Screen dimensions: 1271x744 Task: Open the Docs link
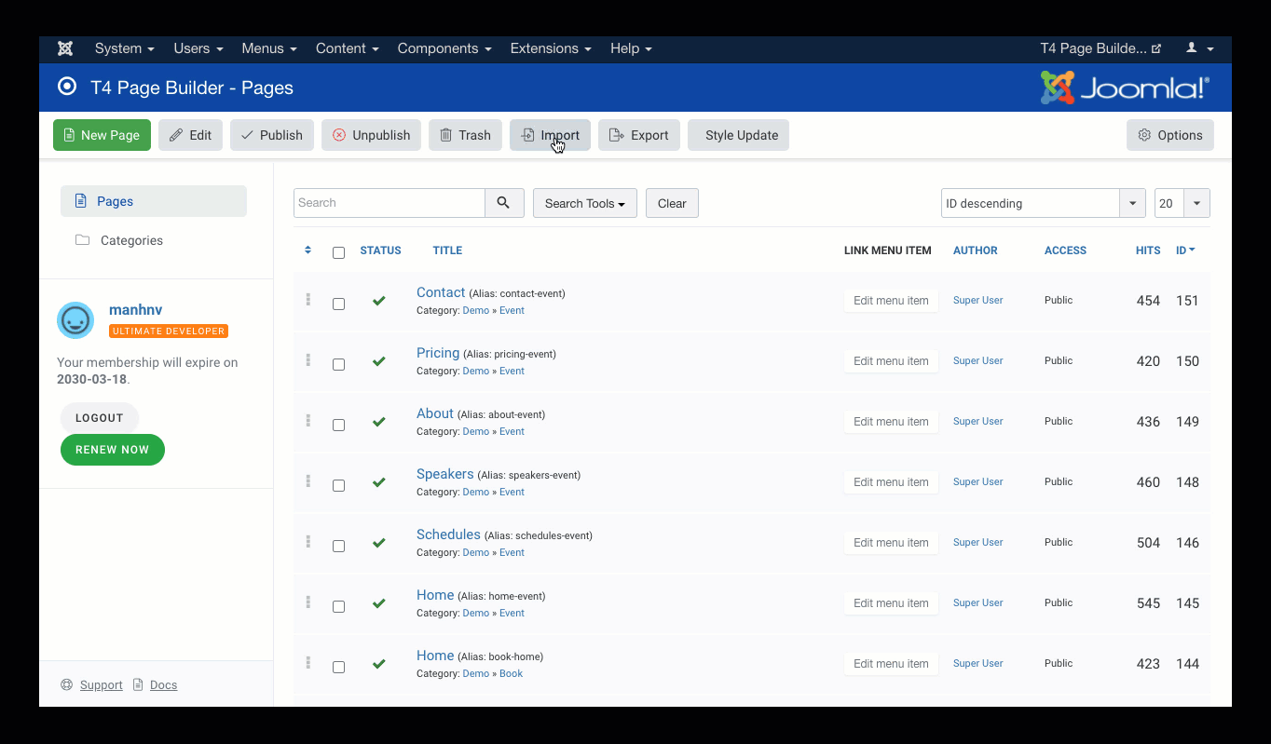point(163,685)
